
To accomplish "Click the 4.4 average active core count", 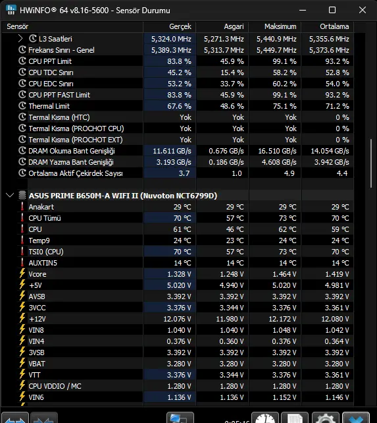I will point(342,173).
